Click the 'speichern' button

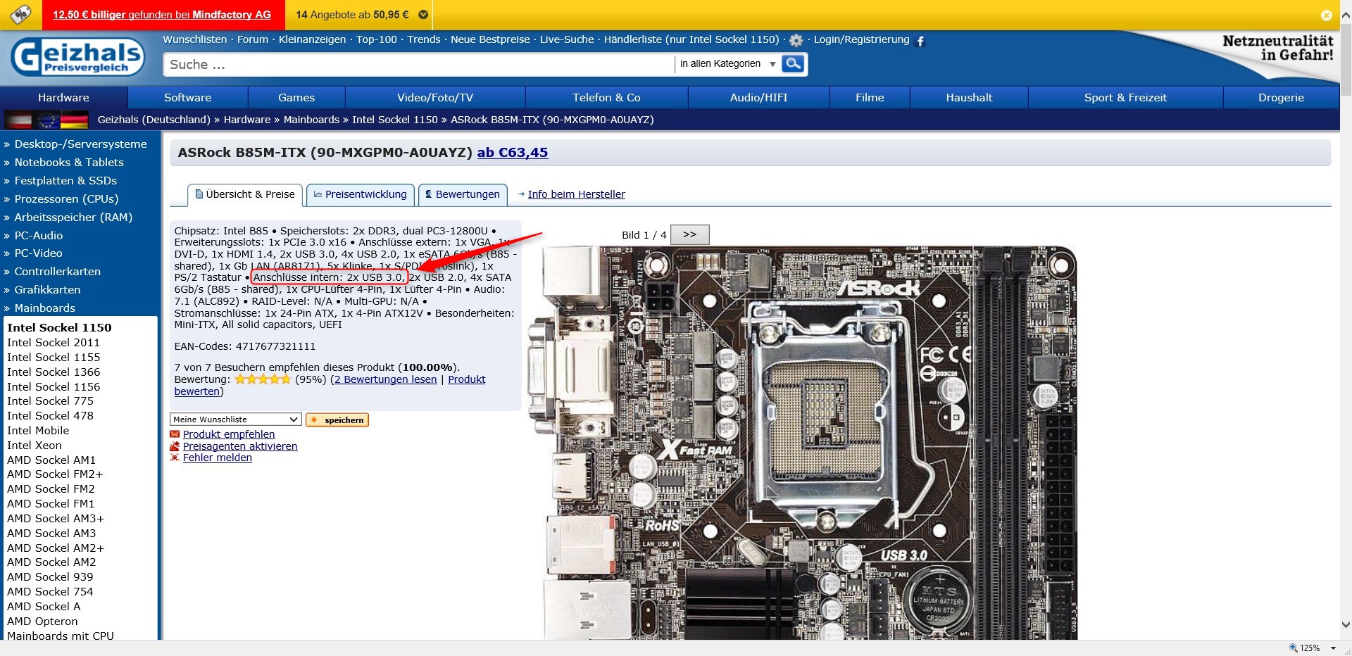337,420
